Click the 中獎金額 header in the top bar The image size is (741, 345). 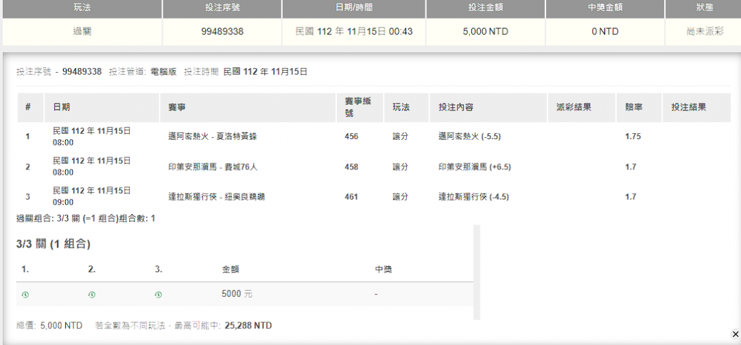click(x=605, y=8)
